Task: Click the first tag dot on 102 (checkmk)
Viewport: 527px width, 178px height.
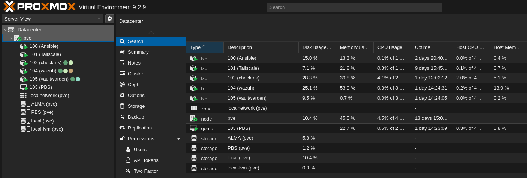Action: coord(66,63)
